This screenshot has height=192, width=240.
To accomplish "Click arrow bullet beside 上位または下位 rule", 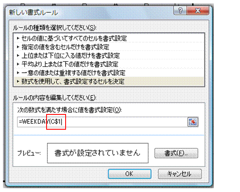I will 18,56.
